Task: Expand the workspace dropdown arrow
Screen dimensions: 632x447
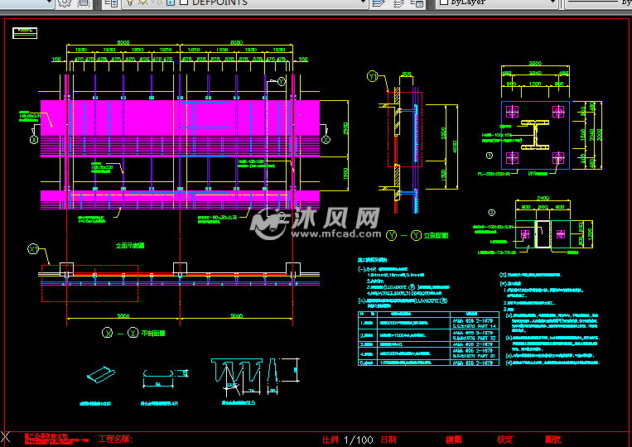Action: coord(49,2)
